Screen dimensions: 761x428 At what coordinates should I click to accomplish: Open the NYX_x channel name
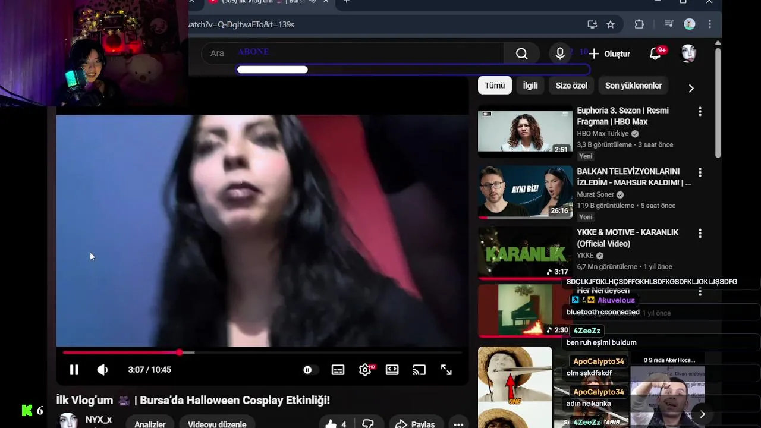98,420
